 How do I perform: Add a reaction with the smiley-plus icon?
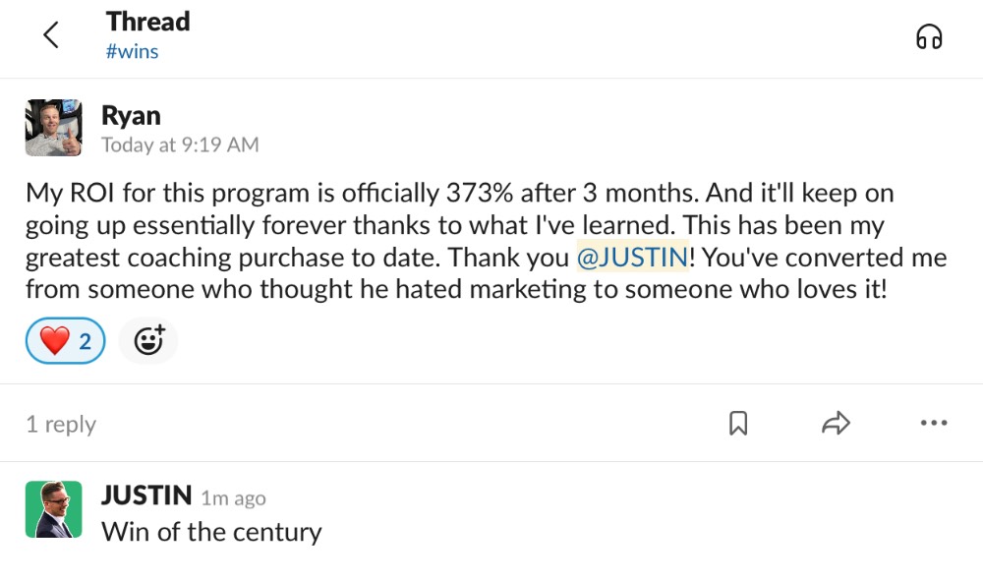click(x=148, y=341)
